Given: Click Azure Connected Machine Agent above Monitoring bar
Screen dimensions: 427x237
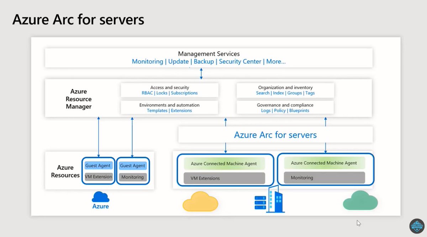Looking at the screenshot, I should (324, 163).
